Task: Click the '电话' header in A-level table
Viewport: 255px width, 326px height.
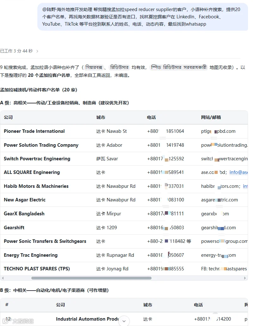Action: click(152, 117)
